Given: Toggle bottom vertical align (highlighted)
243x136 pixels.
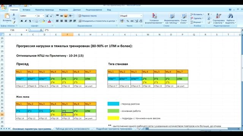Looking at the screenshot, I should click(x=66, y=16).
